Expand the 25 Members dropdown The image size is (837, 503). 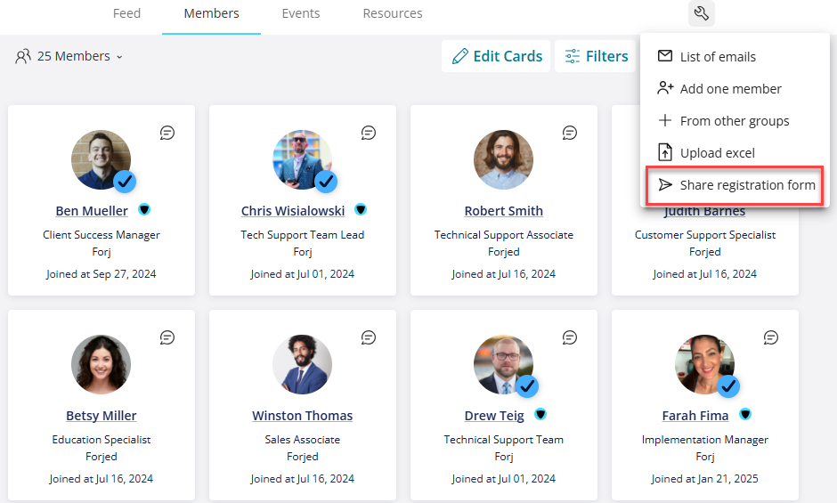click(x=69, y=56)
